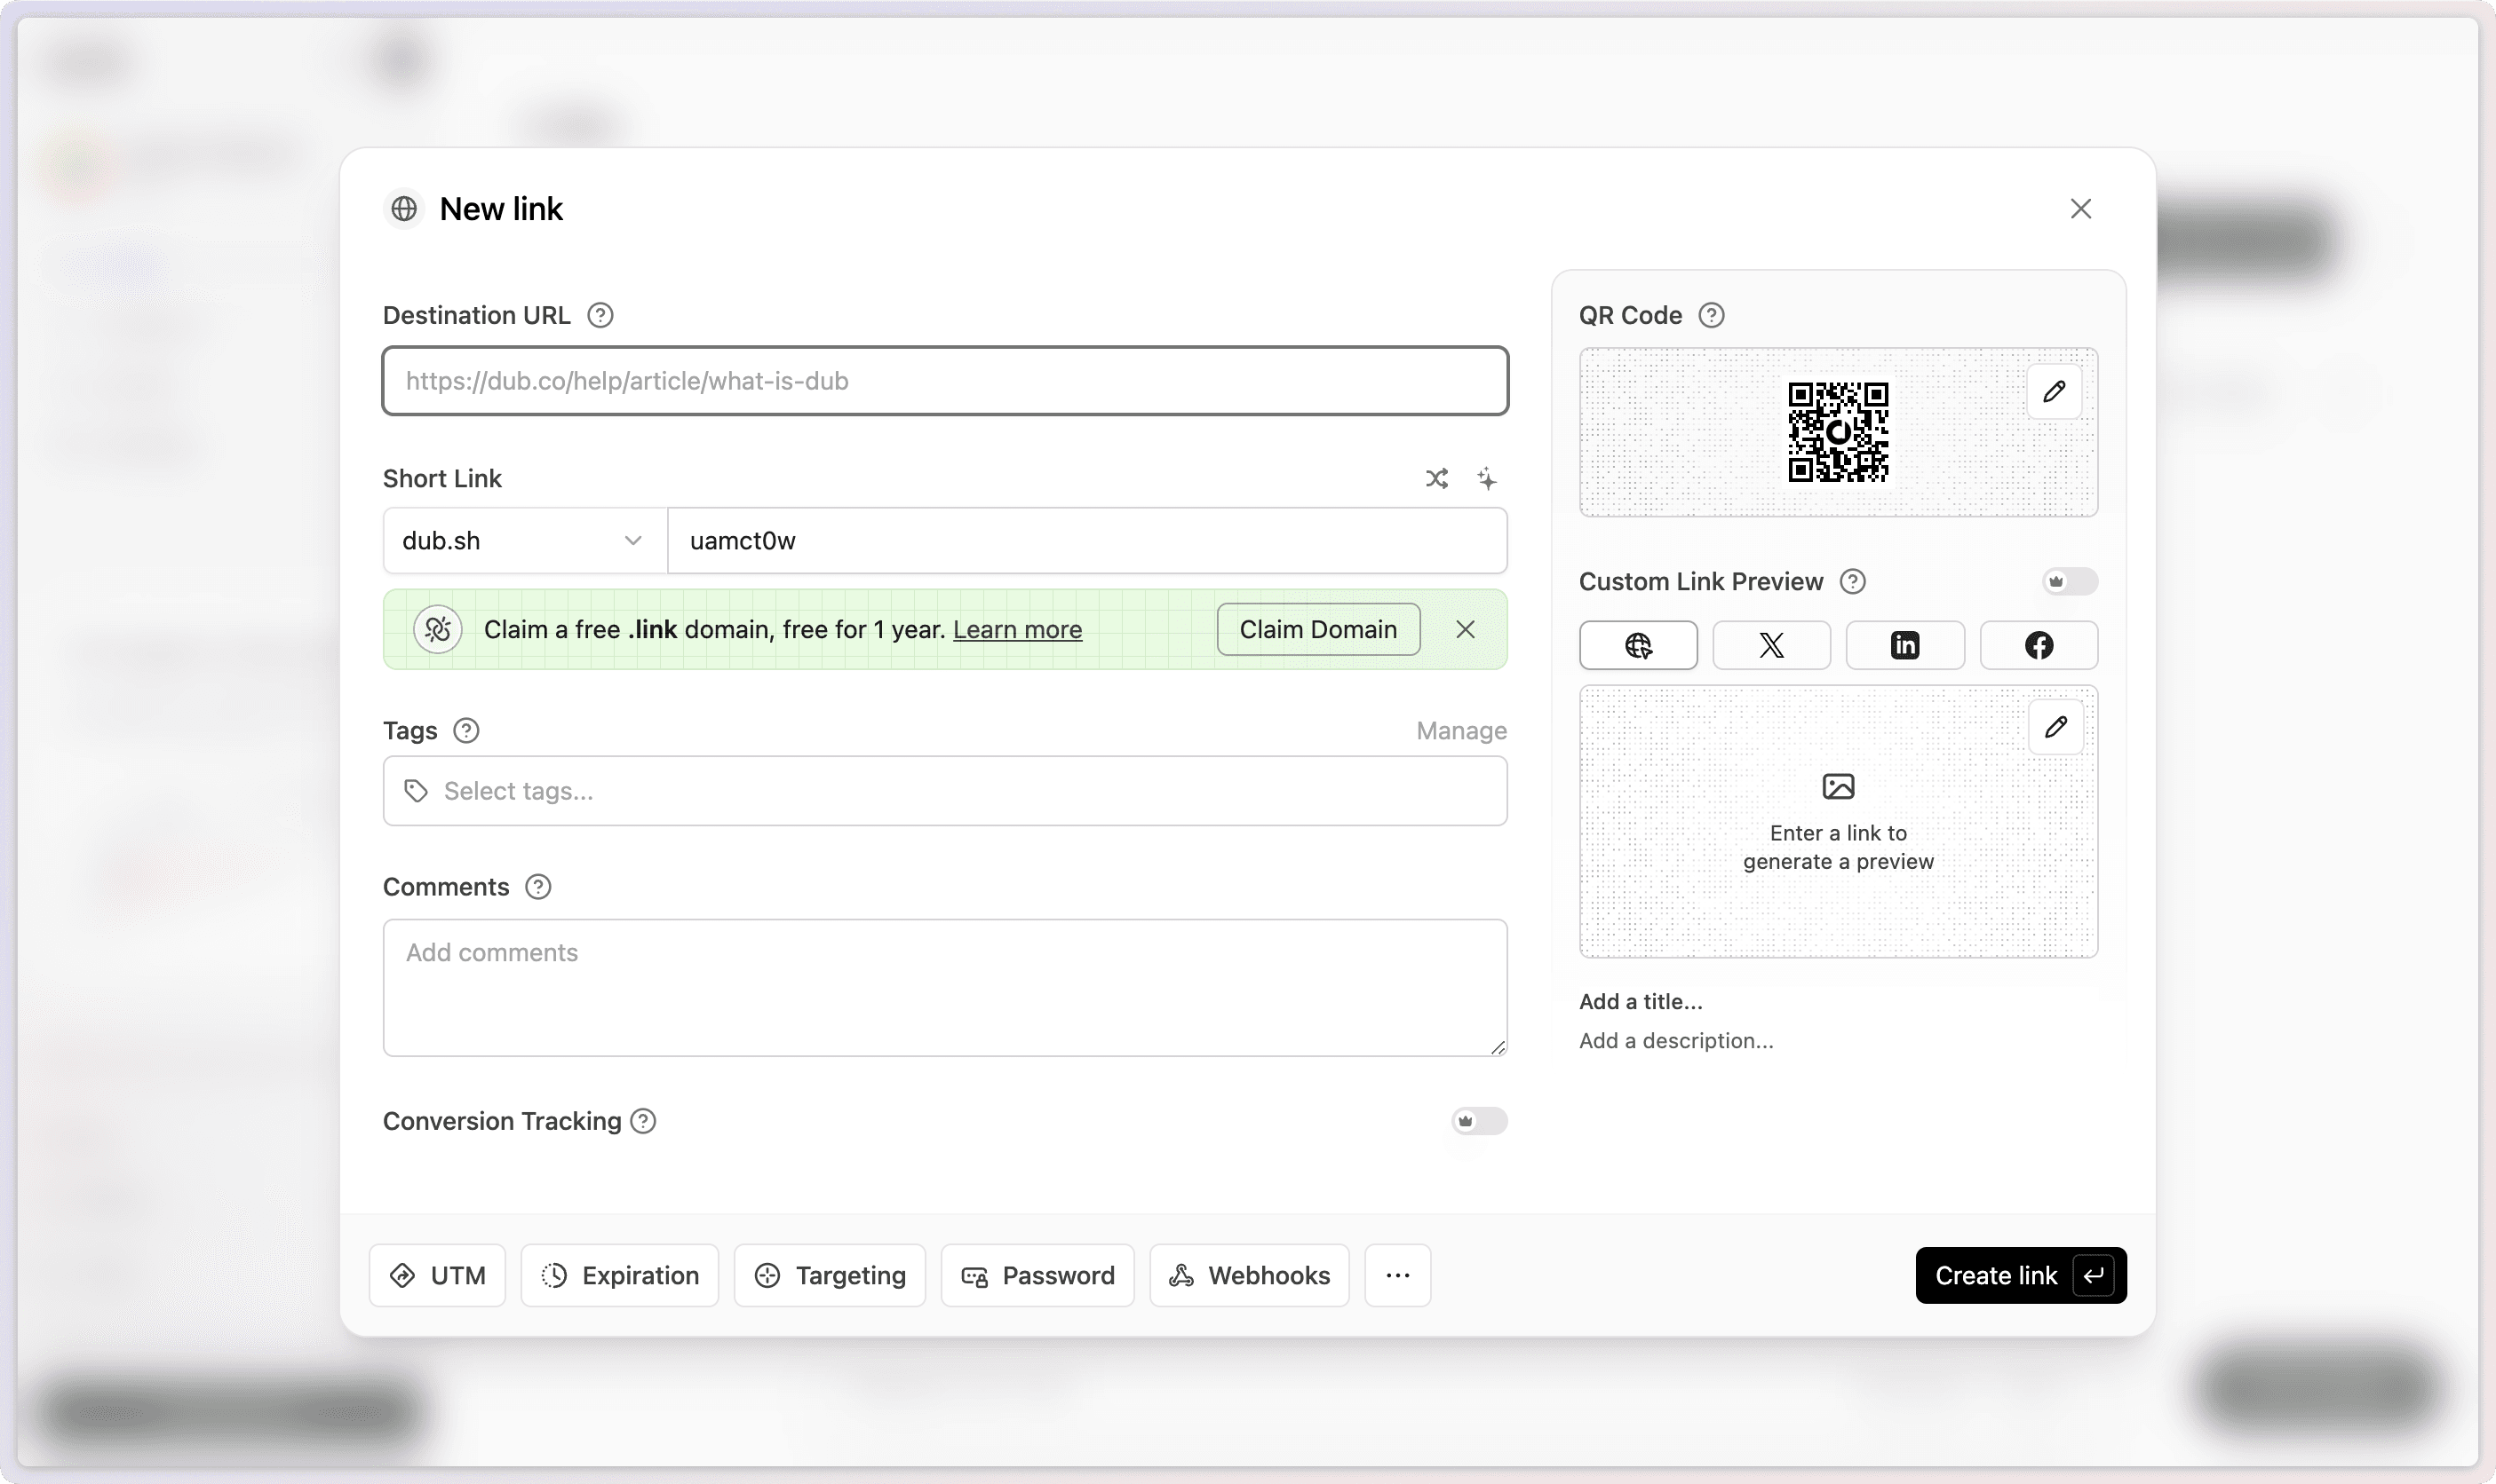The height and width of the screenshot is (1484, 2496).
Task: Click the Tags help question icon
Action: point(466,731)
